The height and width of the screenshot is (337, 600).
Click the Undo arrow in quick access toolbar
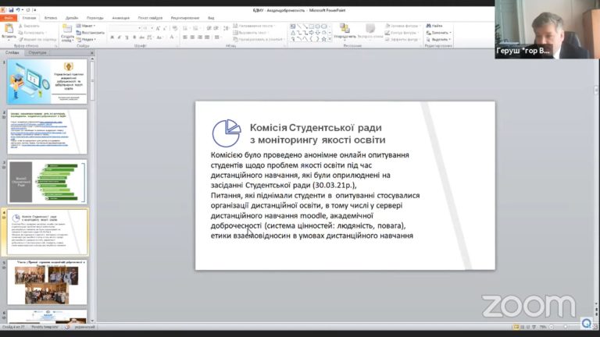(x=21, y=8)
